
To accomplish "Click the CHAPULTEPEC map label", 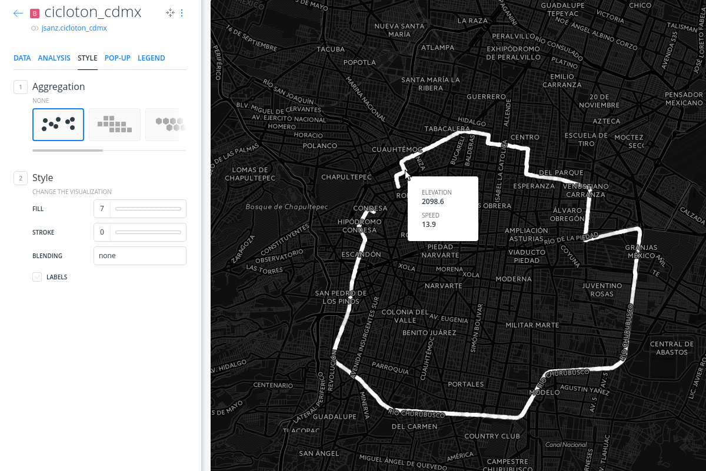I will [347, 176].
